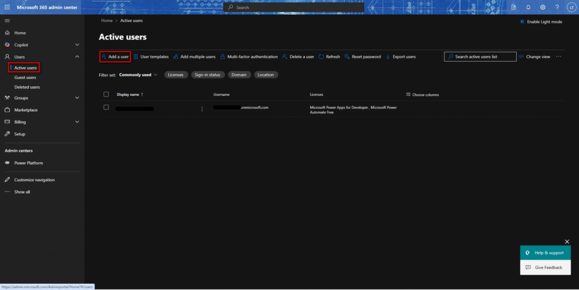Click the notifications bell icon
The height and width of the screenshot is (290, 579).
tap(528, 7)
